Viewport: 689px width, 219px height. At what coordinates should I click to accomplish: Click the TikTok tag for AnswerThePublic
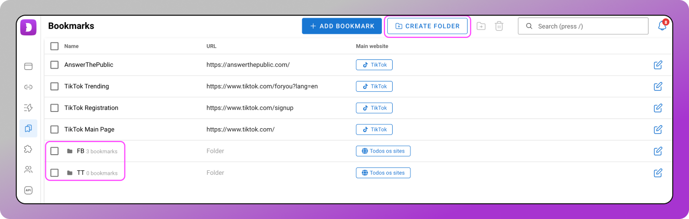(375, 65)
